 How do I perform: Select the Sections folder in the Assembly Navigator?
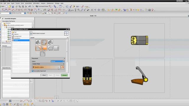click(8, 23)
